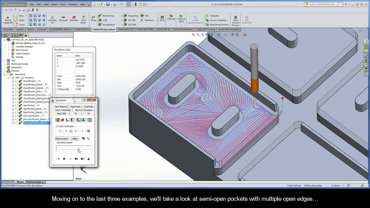The image size is (370, 208).
Task: Select the 3D HSR operation
Action: click(x=130, y=20)
